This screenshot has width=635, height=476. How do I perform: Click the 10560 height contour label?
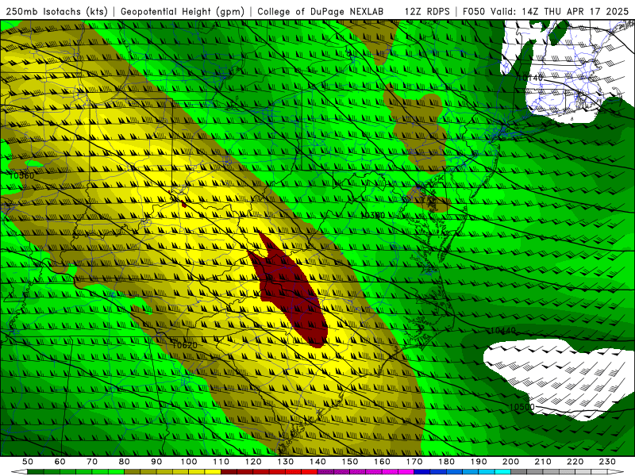[21, 175]
